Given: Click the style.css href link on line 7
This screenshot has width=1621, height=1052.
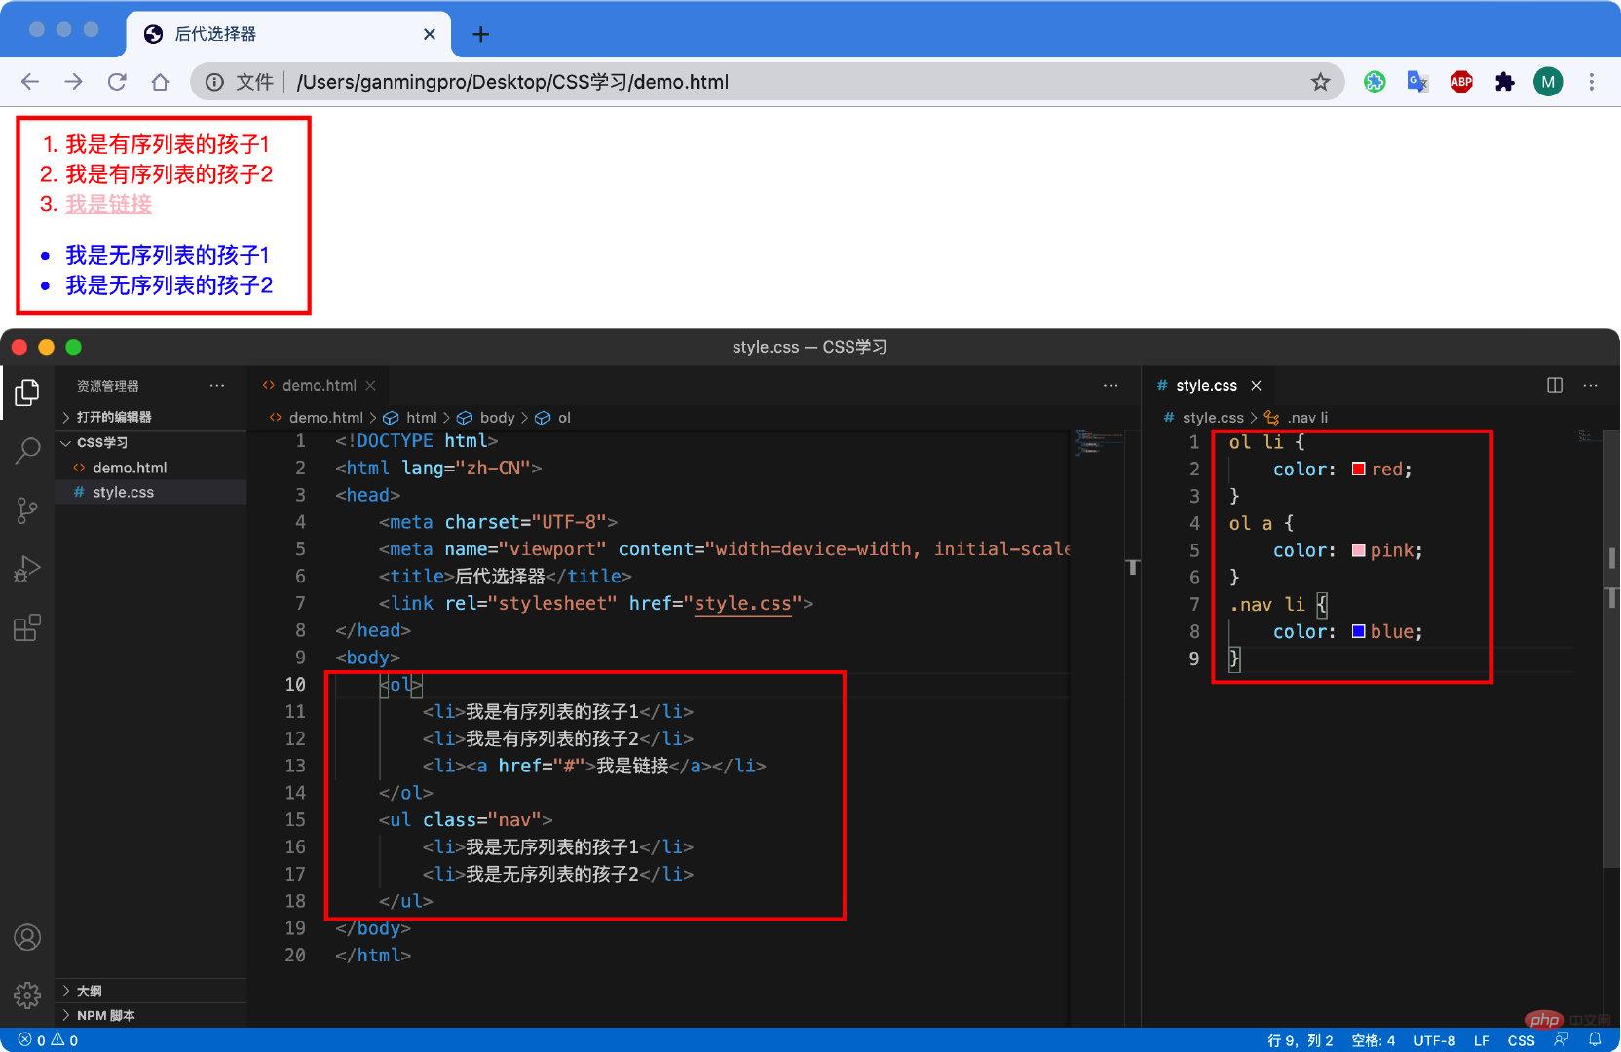Looking at the screenshot, I should 742,603.
